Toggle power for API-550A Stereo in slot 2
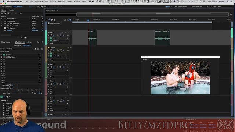 4,57
